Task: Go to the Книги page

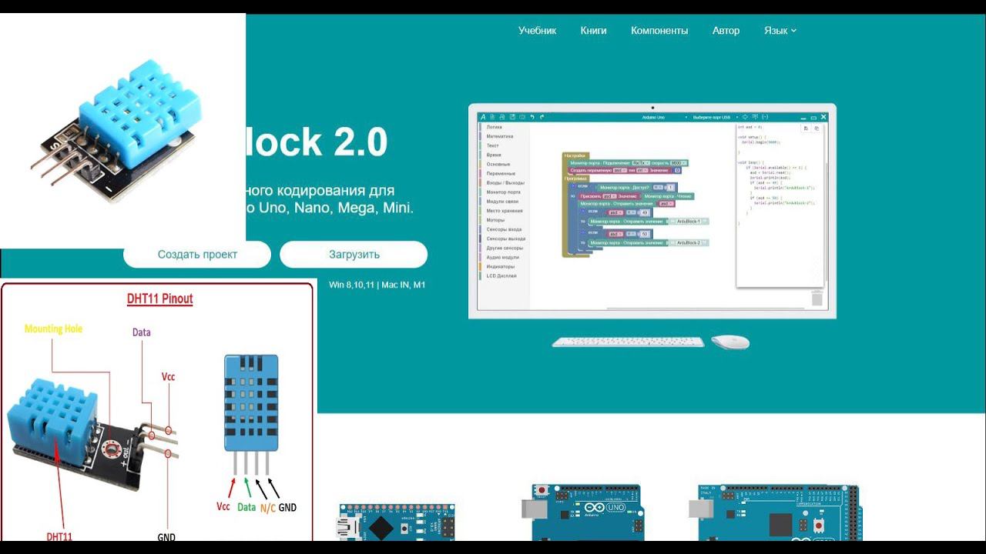Action: 593,31
